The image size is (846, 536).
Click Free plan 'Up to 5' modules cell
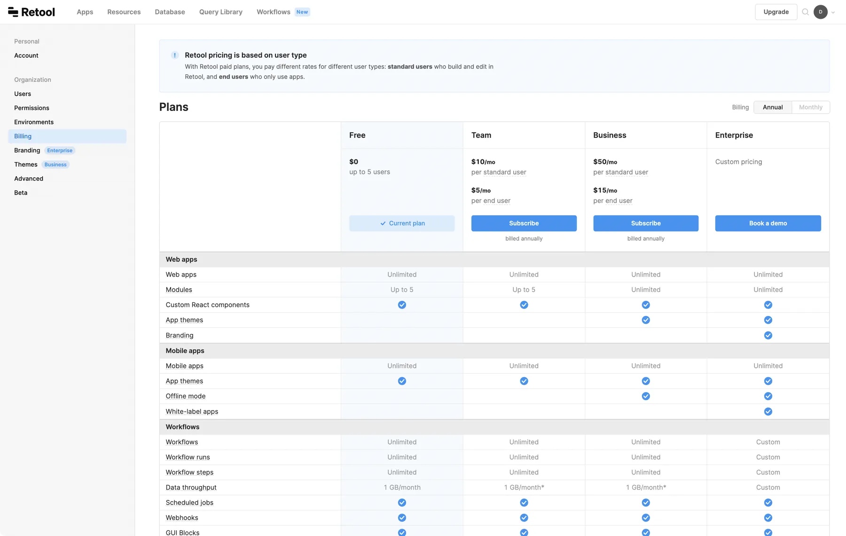402,290
